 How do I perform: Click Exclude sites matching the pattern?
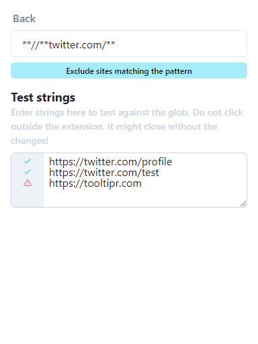129,71
